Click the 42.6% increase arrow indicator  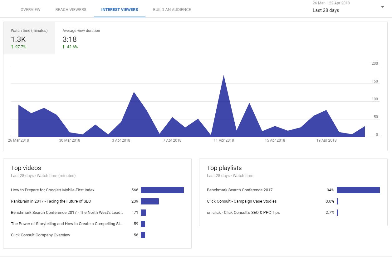[x=64, y=47]
